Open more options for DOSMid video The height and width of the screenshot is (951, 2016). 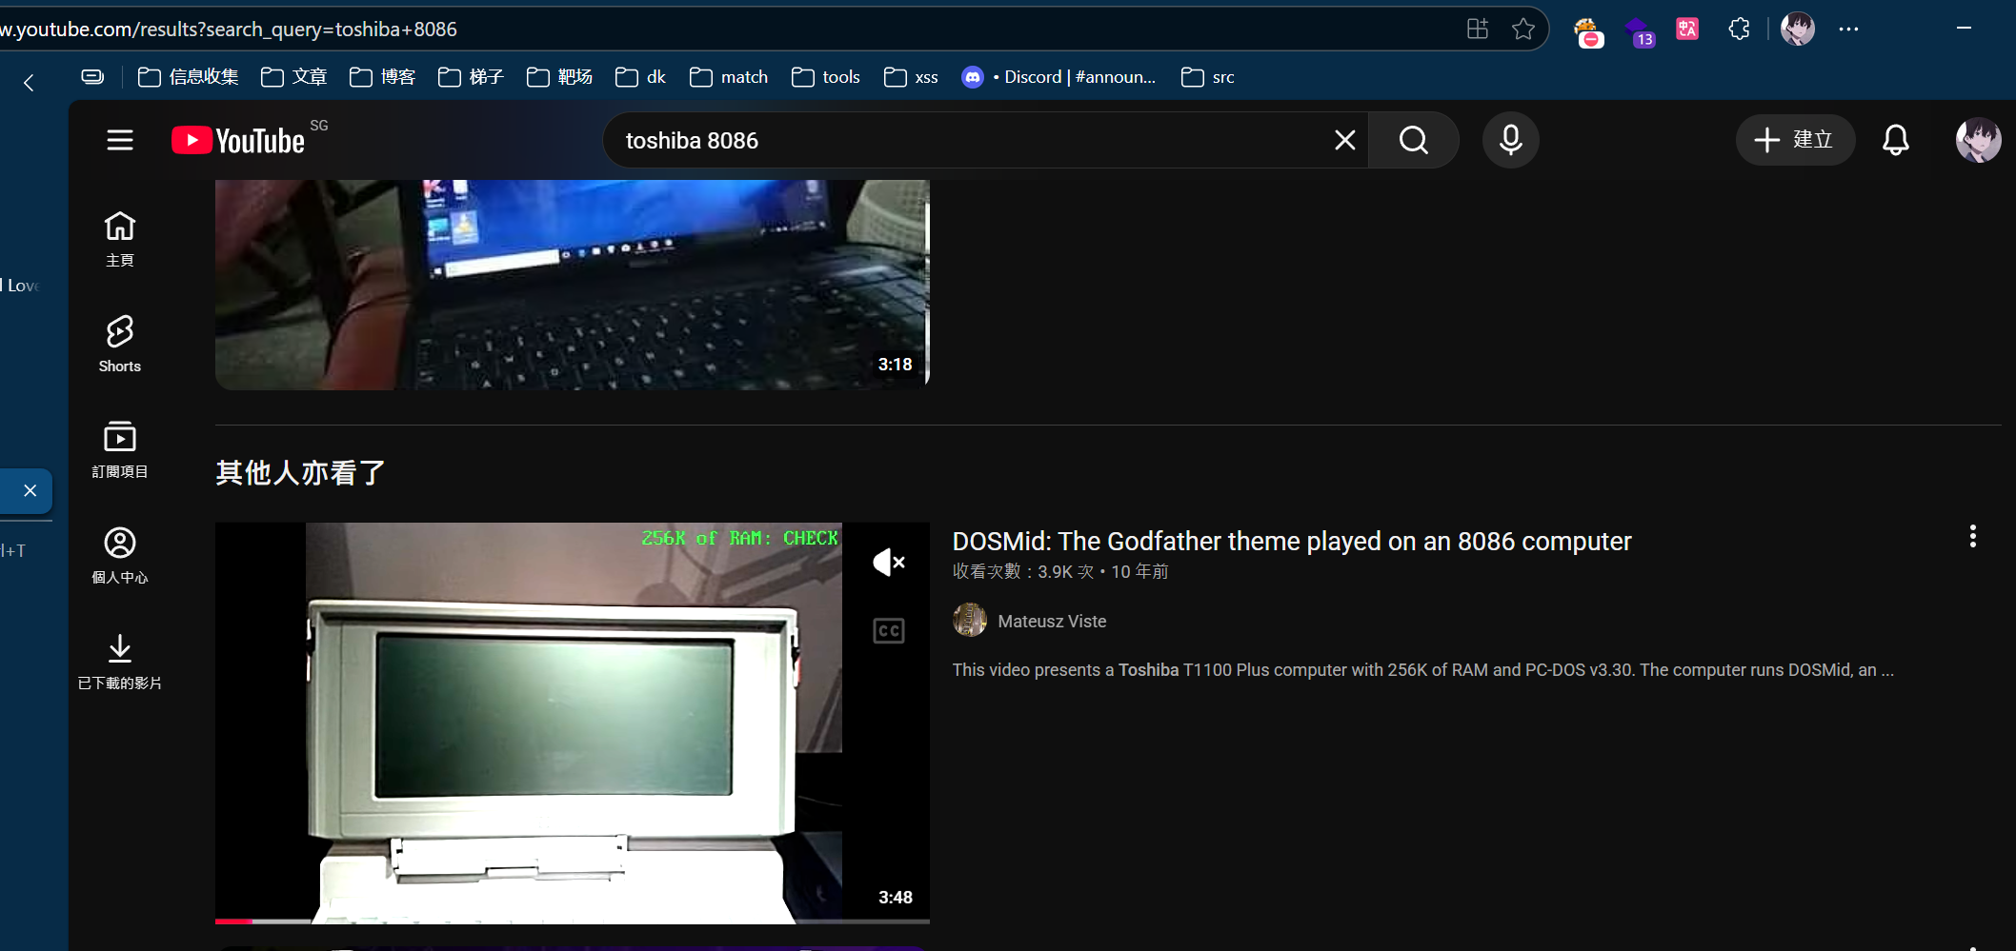(1972, 537)
